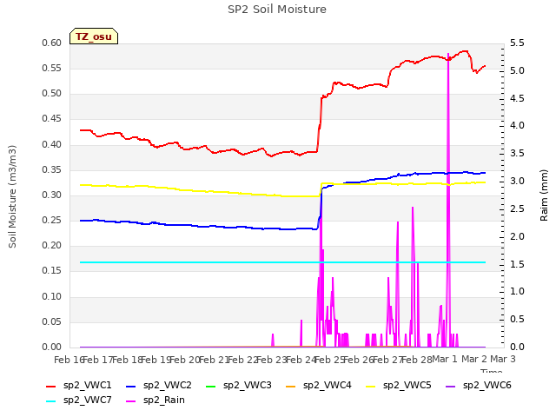Screen dimensions: 556x417
Task: Click the Mar 3 x-axis label
Action: pos(502,359)
